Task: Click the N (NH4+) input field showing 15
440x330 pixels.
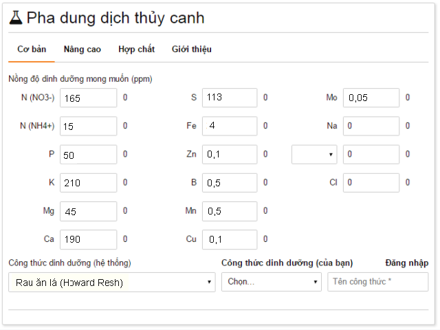Action: [89, 126]
